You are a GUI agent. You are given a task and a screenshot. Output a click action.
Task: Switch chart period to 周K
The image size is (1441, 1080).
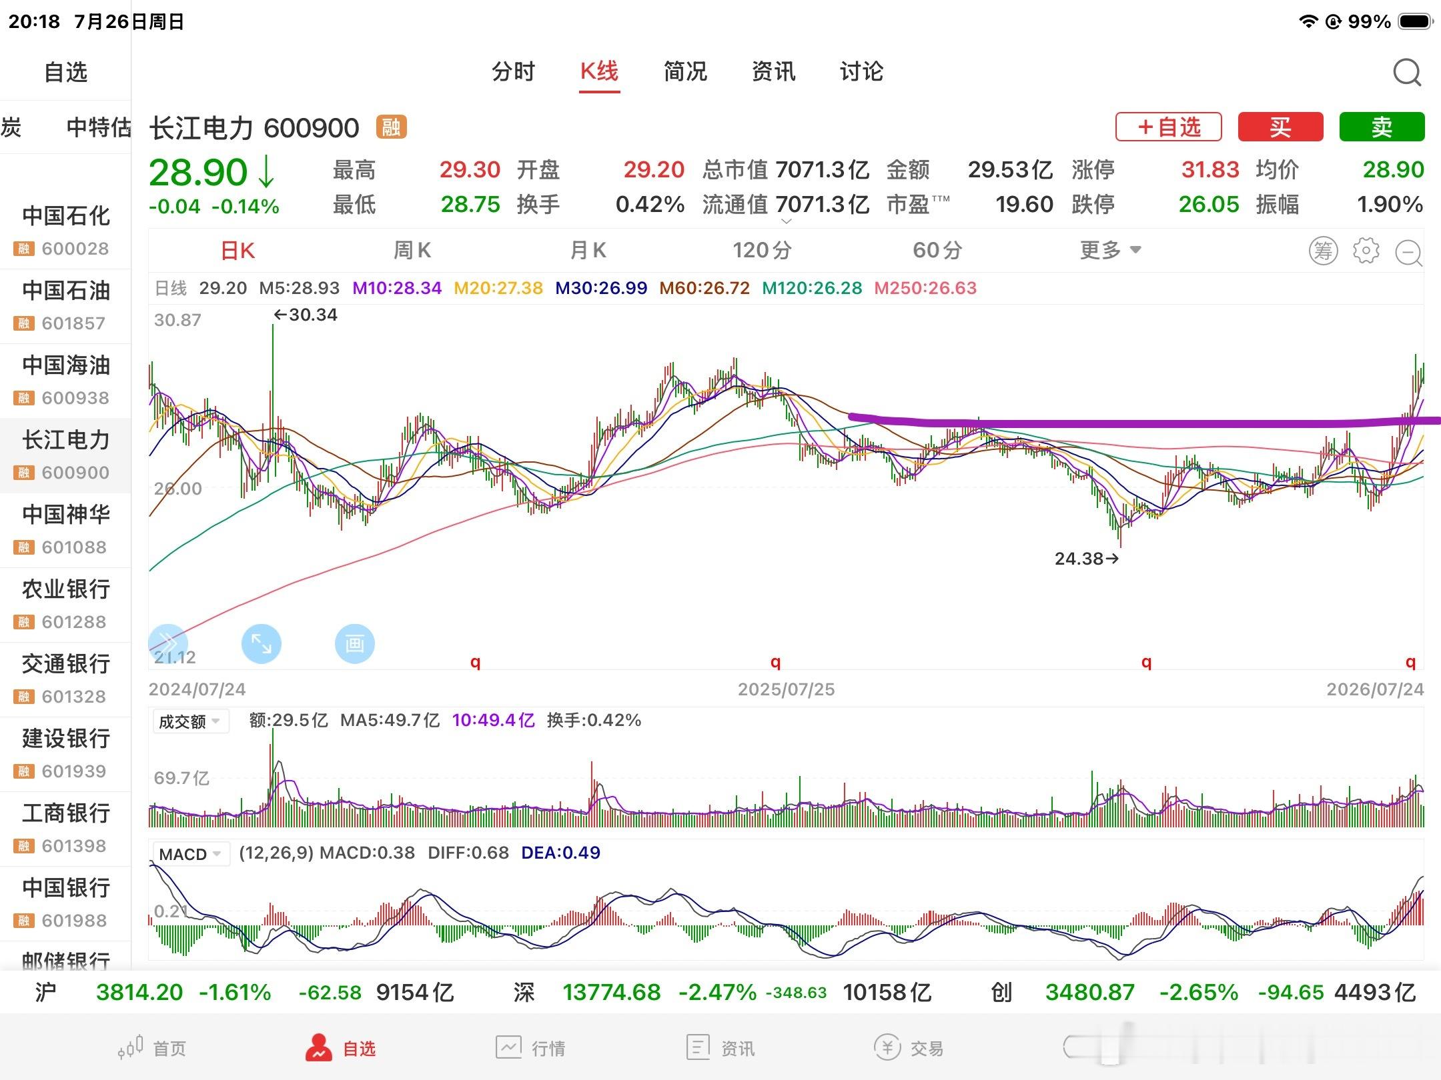(412, 251)
